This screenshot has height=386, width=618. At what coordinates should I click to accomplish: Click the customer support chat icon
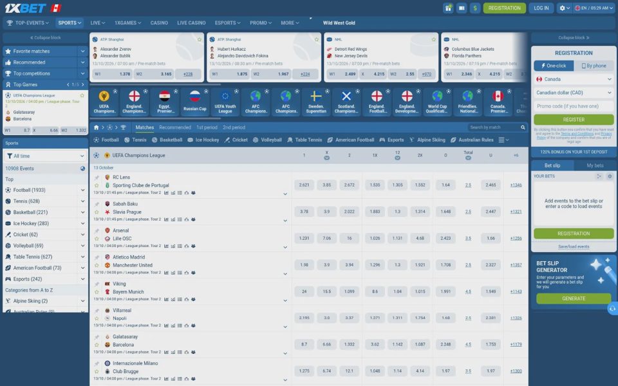[612, 309]
